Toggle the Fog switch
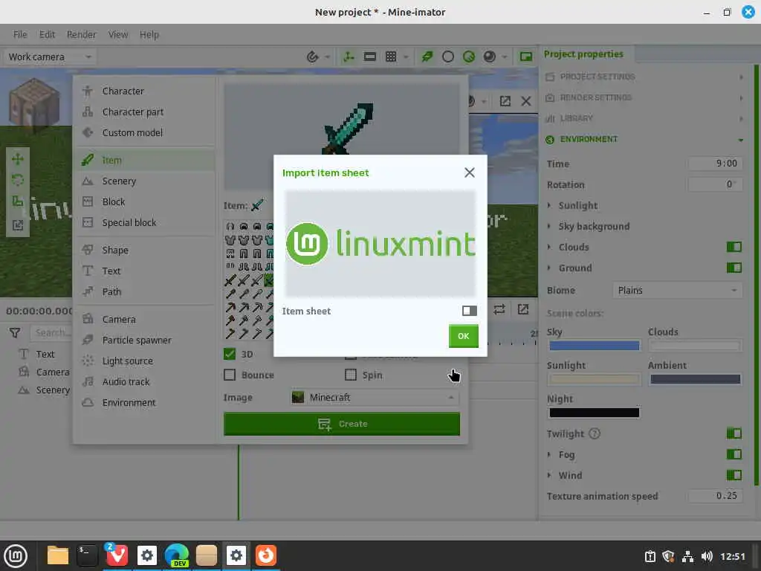Viewport: 761px width, 571px height. pyautogui.click(x=734, y=454)
